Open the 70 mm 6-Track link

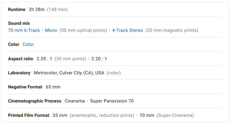pos(24,30)
